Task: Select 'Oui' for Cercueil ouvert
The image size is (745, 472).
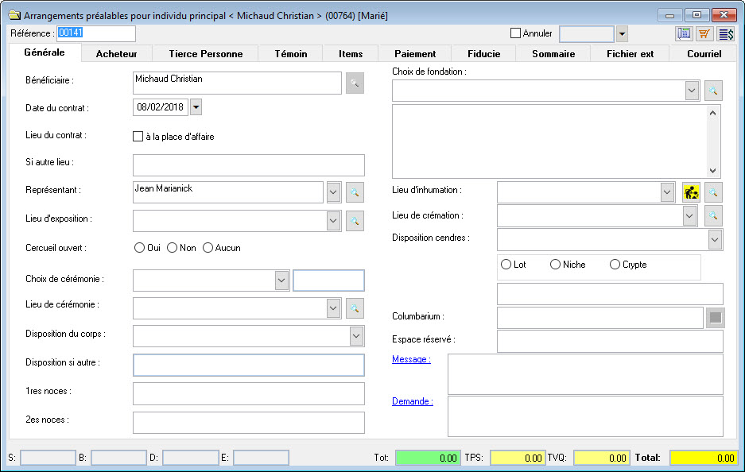Action: (x=140, y=248)
